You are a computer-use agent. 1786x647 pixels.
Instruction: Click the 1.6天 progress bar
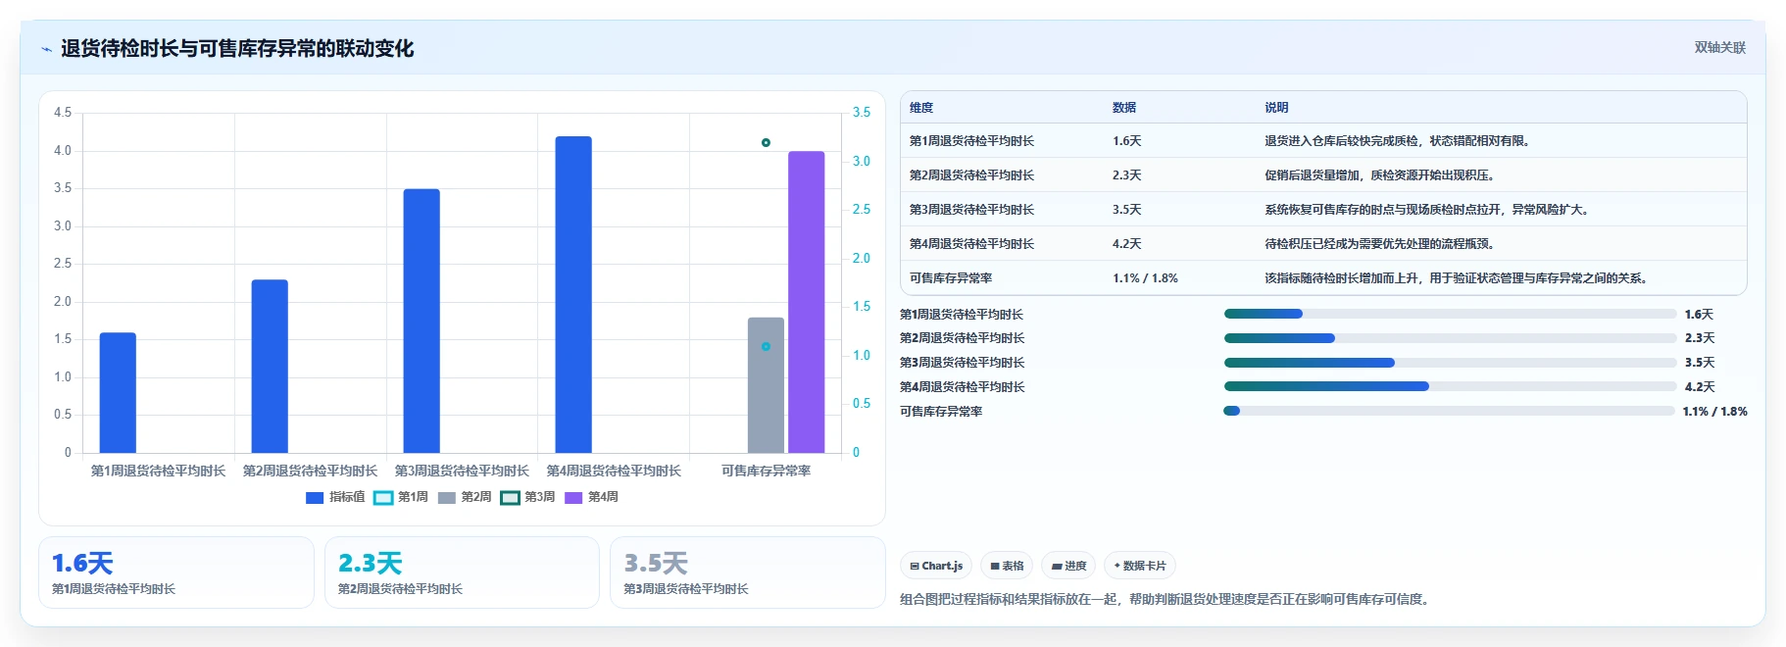click(x=1450, y=314)
